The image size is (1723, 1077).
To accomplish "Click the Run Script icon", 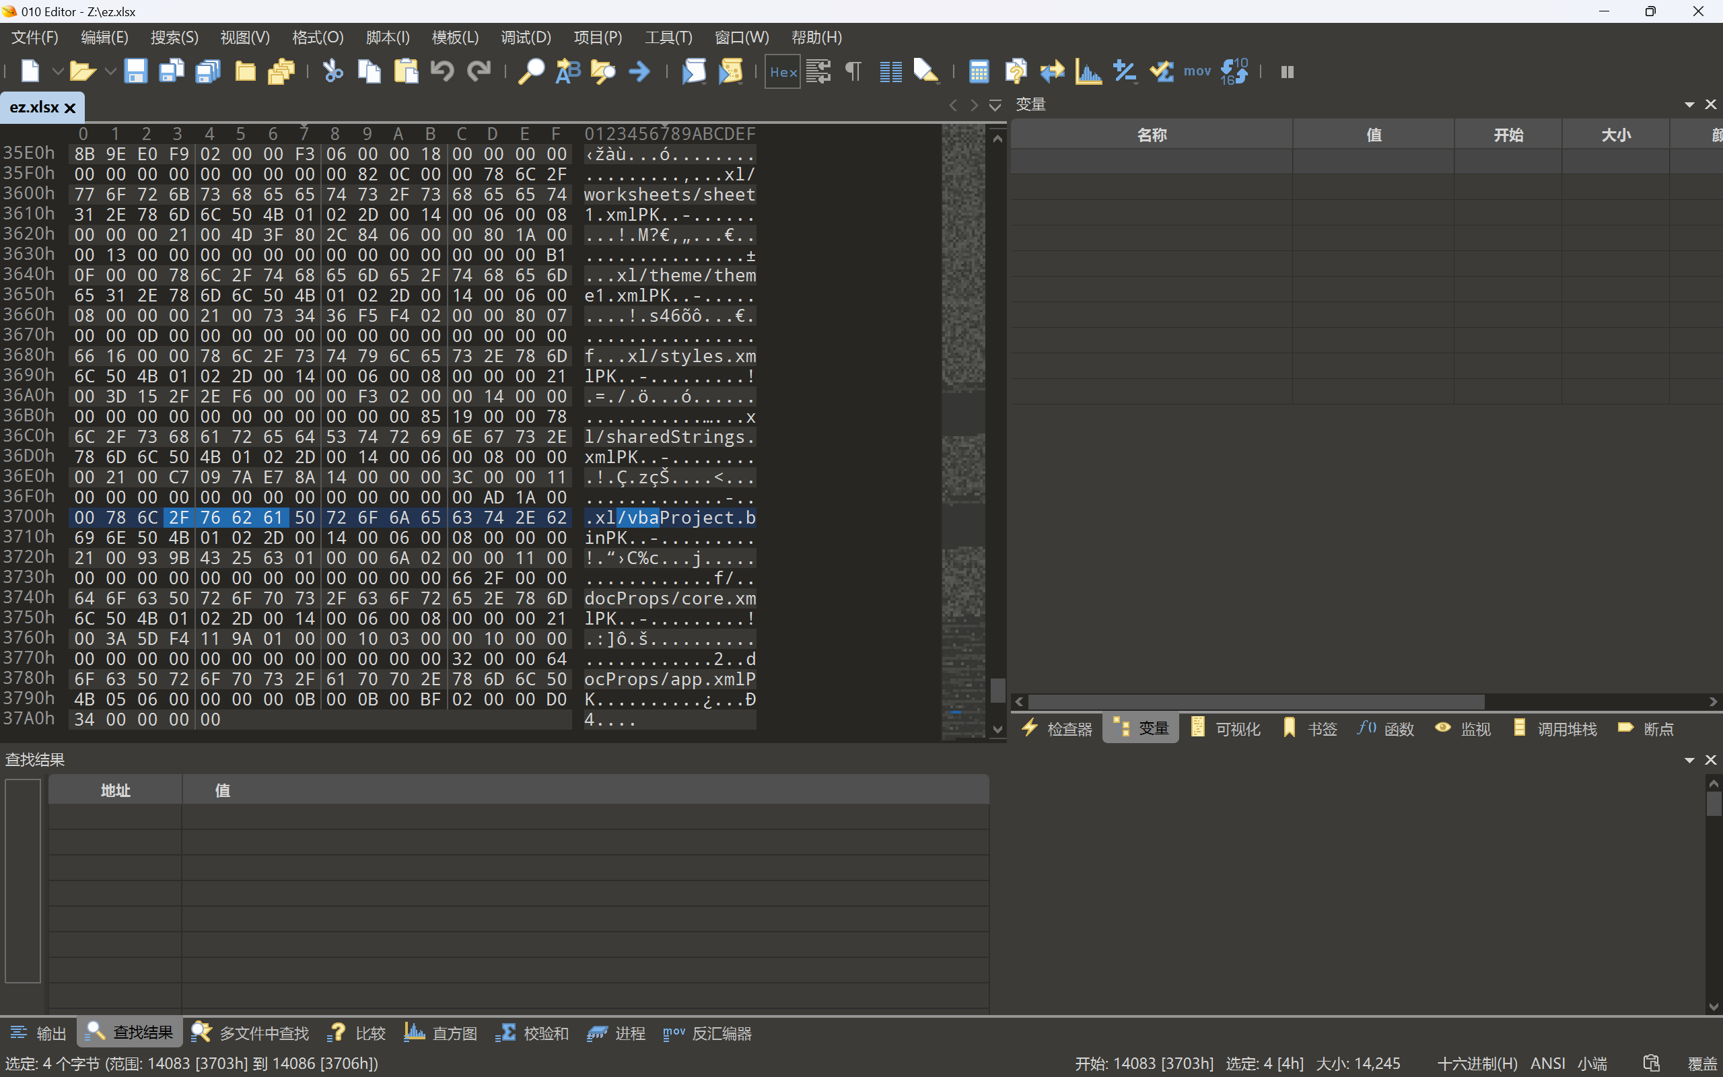I will tap(694, 71).
